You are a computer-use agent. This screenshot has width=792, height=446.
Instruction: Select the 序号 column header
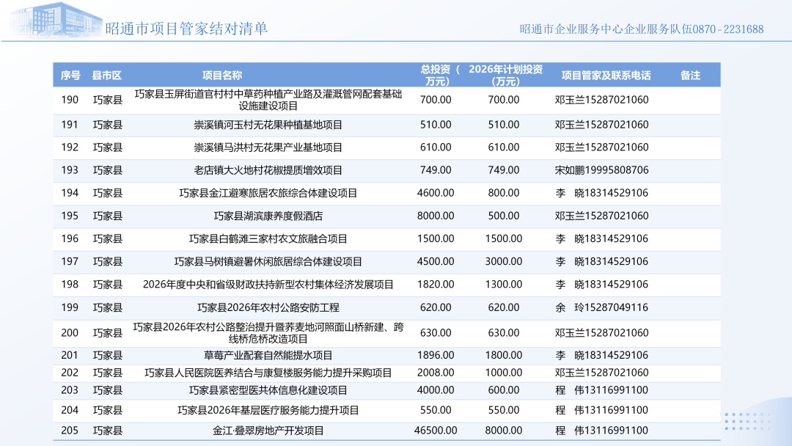[x=70, y=76]
